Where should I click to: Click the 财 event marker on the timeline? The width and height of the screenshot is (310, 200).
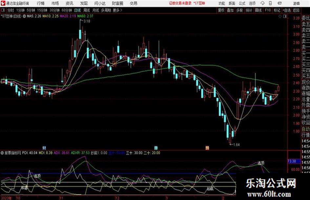44,148
